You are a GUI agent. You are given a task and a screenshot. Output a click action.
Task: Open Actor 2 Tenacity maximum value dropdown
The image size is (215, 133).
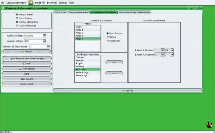172,50
